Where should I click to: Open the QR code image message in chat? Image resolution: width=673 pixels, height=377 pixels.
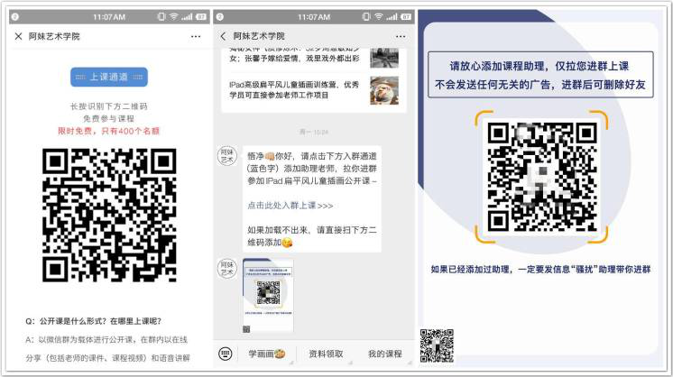coord(268,296)
